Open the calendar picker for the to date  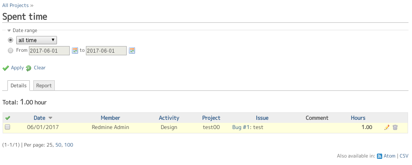tap(132, 50)
